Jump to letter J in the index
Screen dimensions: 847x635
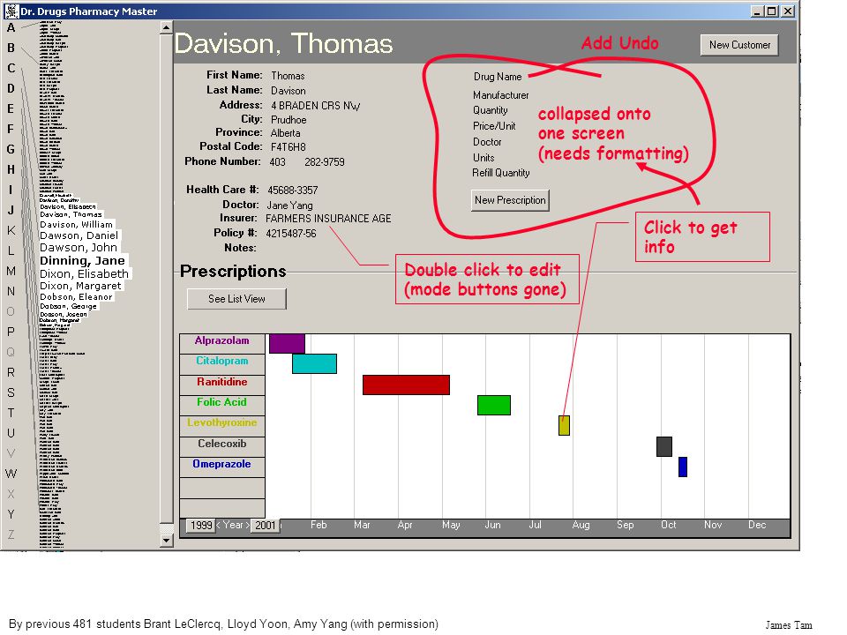11,210
